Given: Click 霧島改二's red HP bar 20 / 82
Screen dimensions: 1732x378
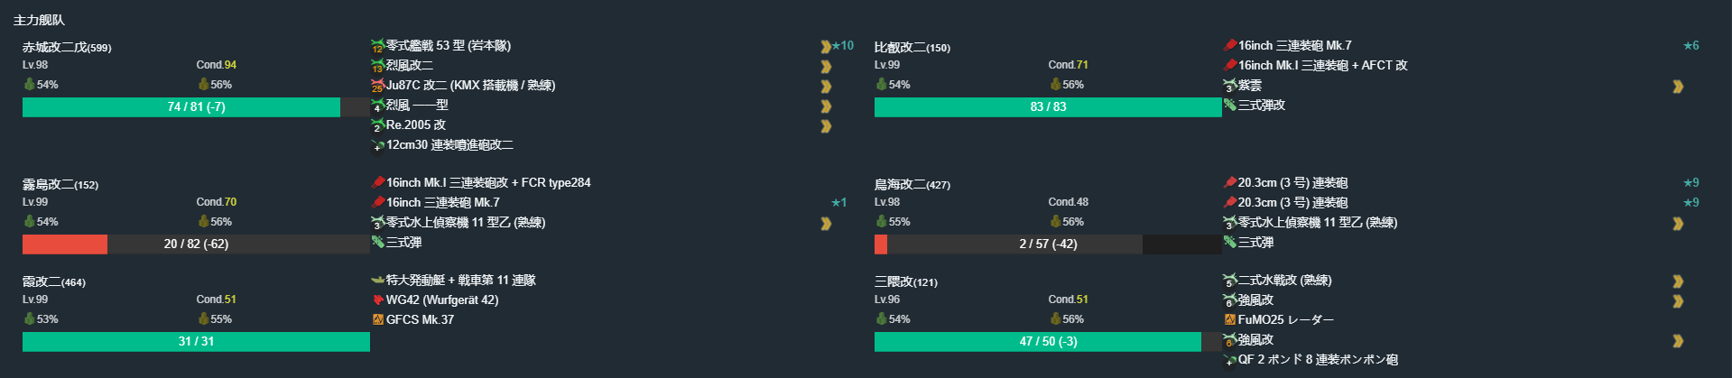Looking at the screenshot, I should click(196, 244).
